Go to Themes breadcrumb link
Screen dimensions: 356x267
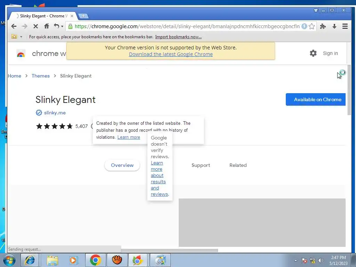tap(41, 76)
